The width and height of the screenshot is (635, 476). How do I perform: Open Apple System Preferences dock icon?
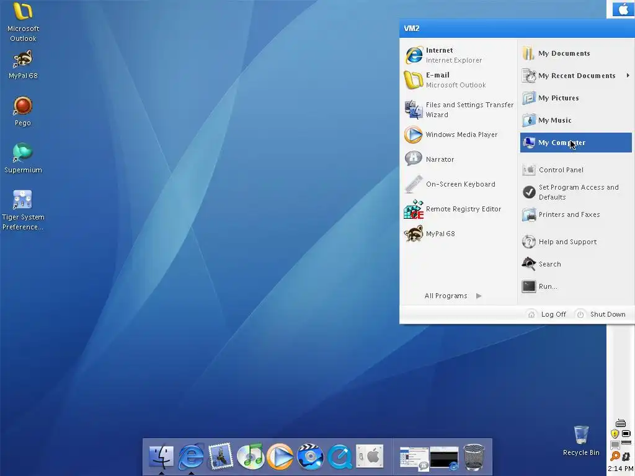point(370,457)
